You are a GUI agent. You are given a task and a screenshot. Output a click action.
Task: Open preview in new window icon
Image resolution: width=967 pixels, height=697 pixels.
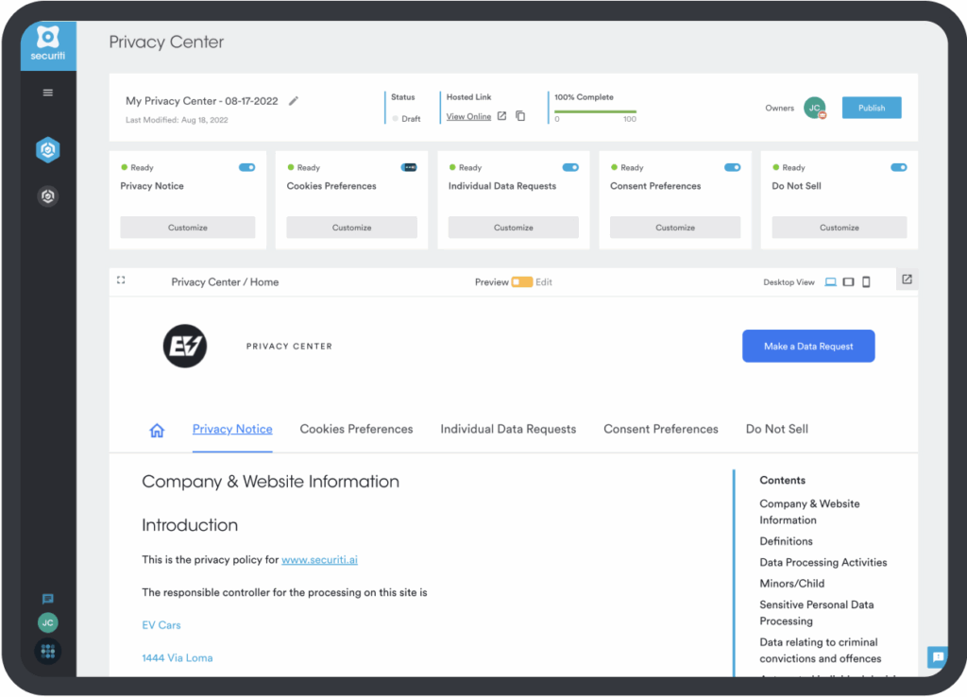click(907, 280)
